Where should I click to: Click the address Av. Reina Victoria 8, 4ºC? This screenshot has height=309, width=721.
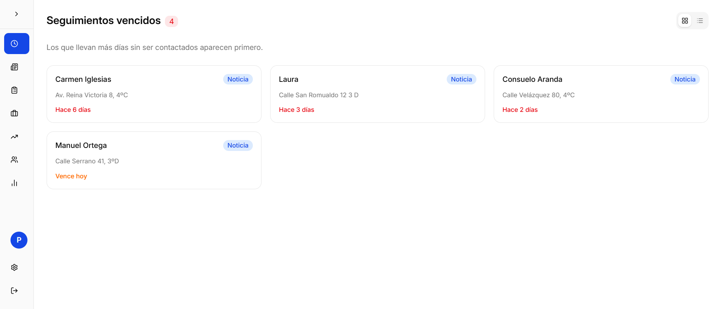(x=92, y=95)
